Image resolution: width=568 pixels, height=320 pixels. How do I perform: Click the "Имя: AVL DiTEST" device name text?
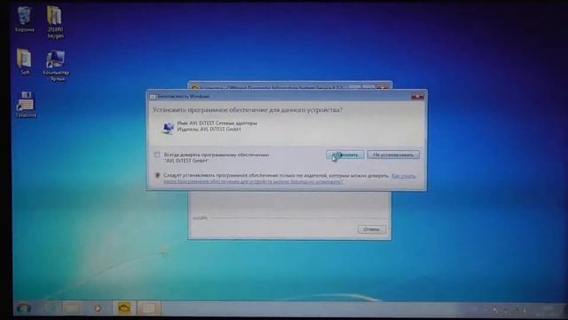217,124
